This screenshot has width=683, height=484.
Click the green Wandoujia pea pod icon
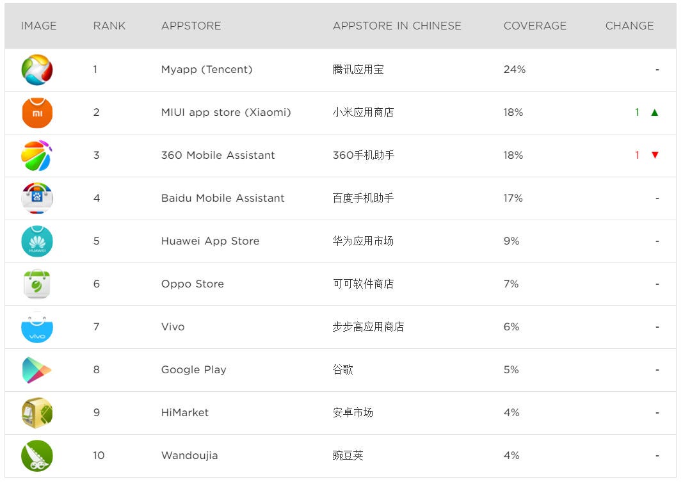point(37,456)
